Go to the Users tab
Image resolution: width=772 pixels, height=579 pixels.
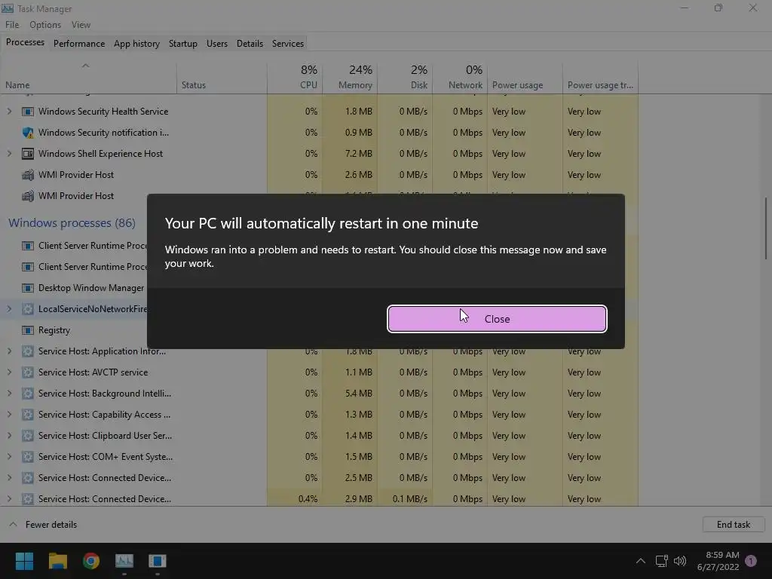[x=216, y=43]
